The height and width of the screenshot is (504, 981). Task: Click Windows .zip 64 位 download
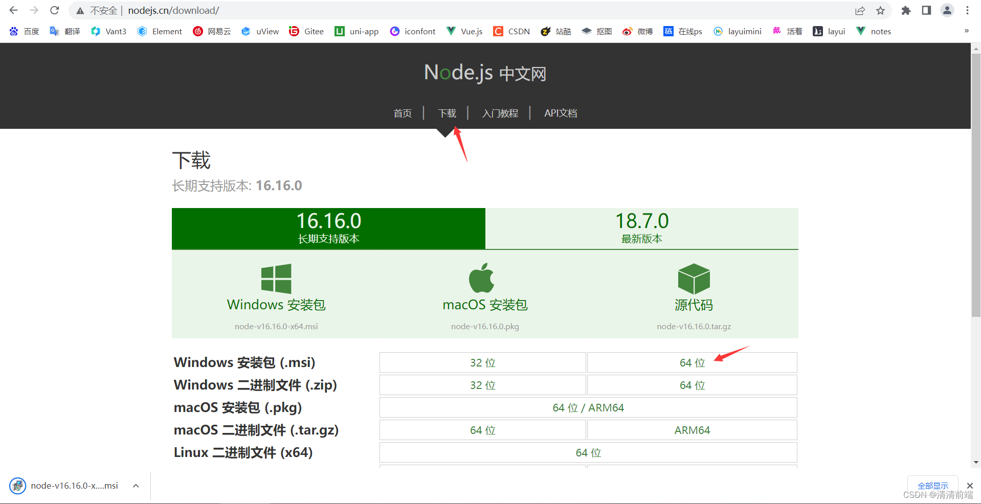point(692,385)
